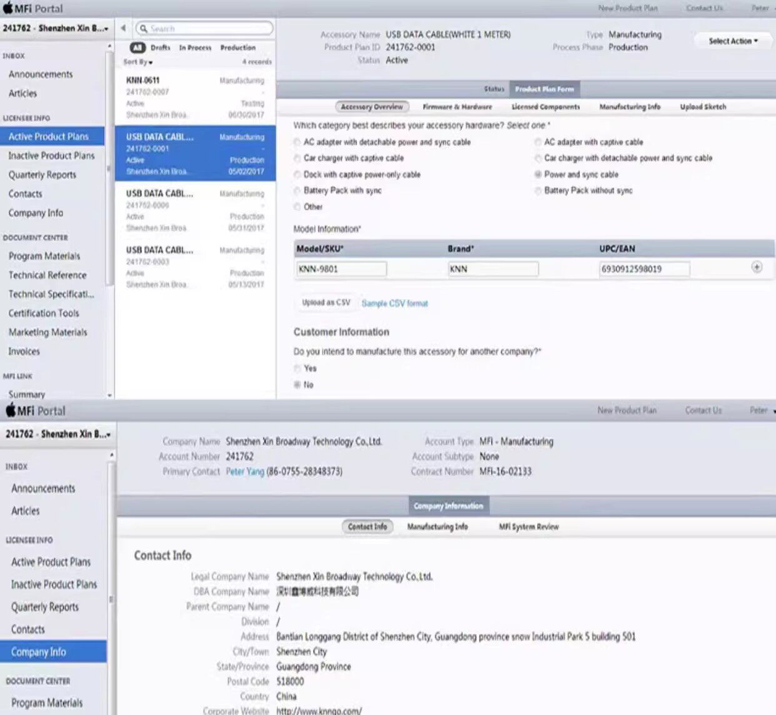776x715 pixels.
Task: Open the company account dropdown in upper portal
Action: pyautogui.click(x=56, y=29)
